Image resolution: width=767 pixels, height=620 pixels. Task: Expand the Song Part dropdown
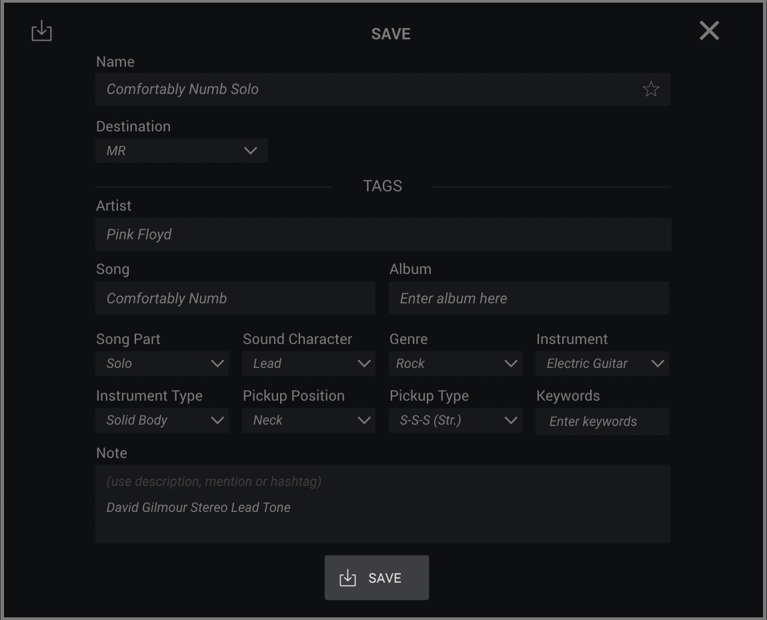click(162, 363)
